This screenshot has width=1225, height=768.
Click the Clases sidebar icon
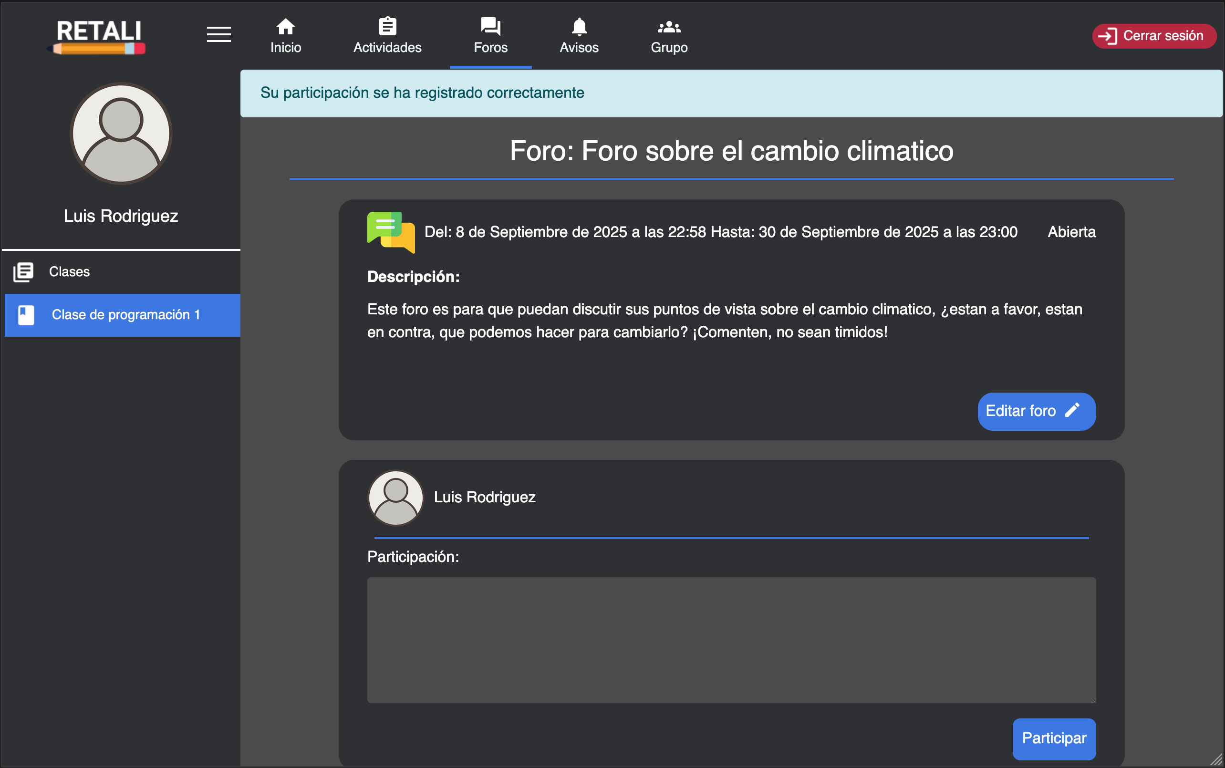[23, 272]
